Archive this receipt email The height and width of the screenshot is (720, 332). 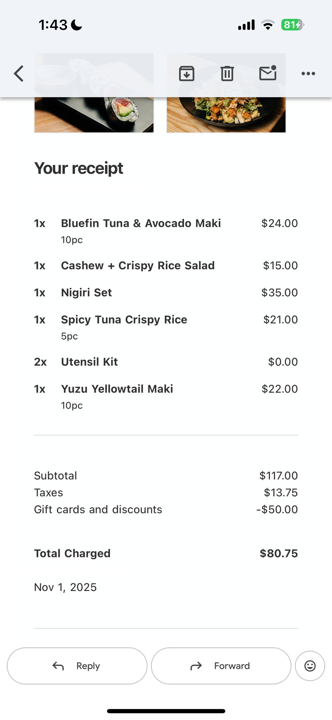[x=187, y=73]
